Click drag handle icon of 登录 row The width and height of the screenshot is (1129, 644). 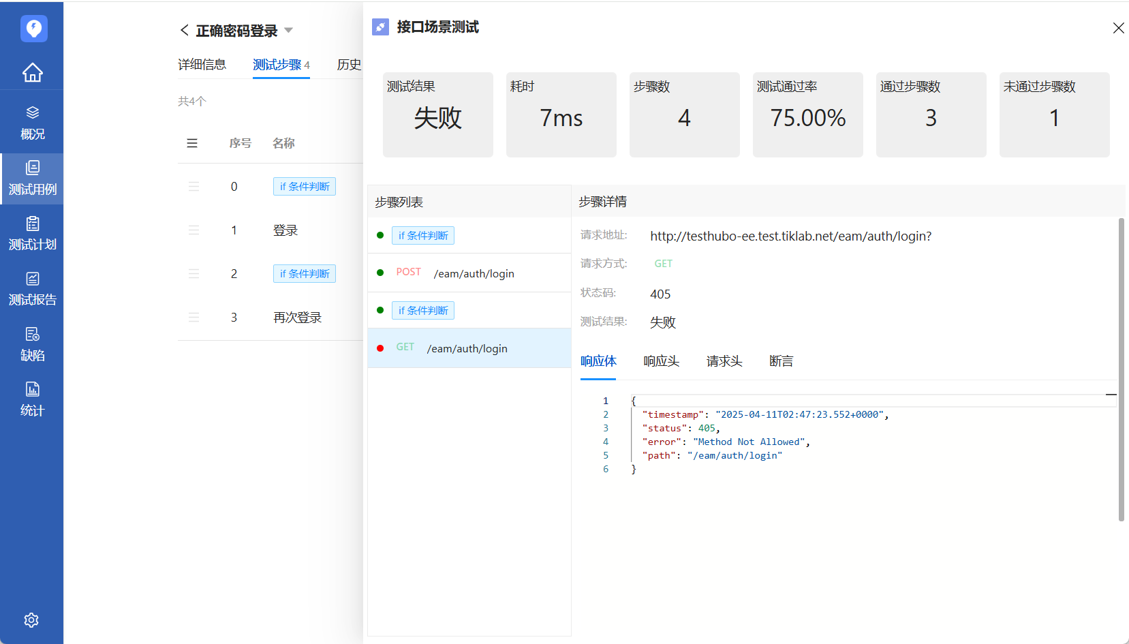coord(194,230)
